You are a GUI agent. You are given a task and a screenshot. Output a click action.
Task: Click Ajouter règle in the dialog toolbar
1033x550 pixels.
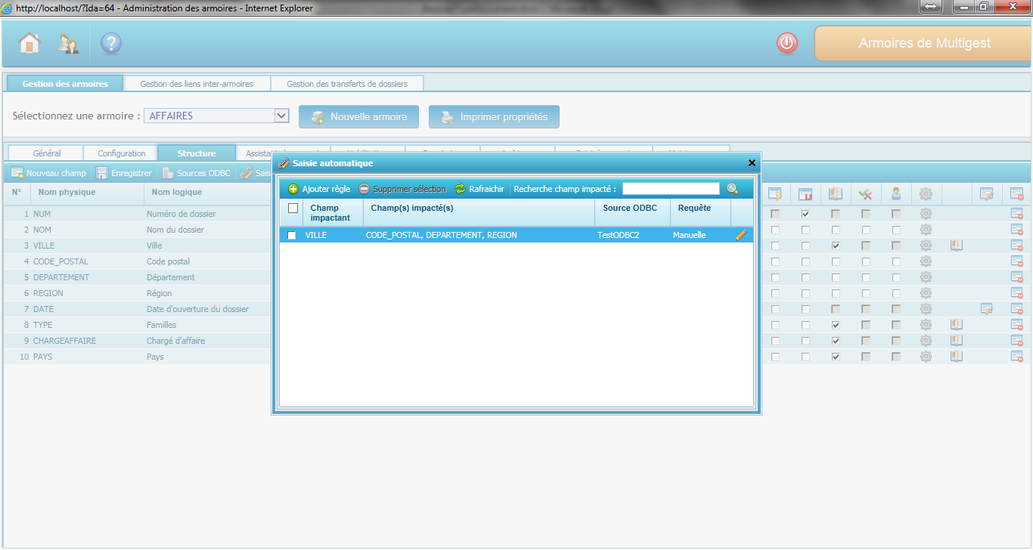tap(319, 189)
